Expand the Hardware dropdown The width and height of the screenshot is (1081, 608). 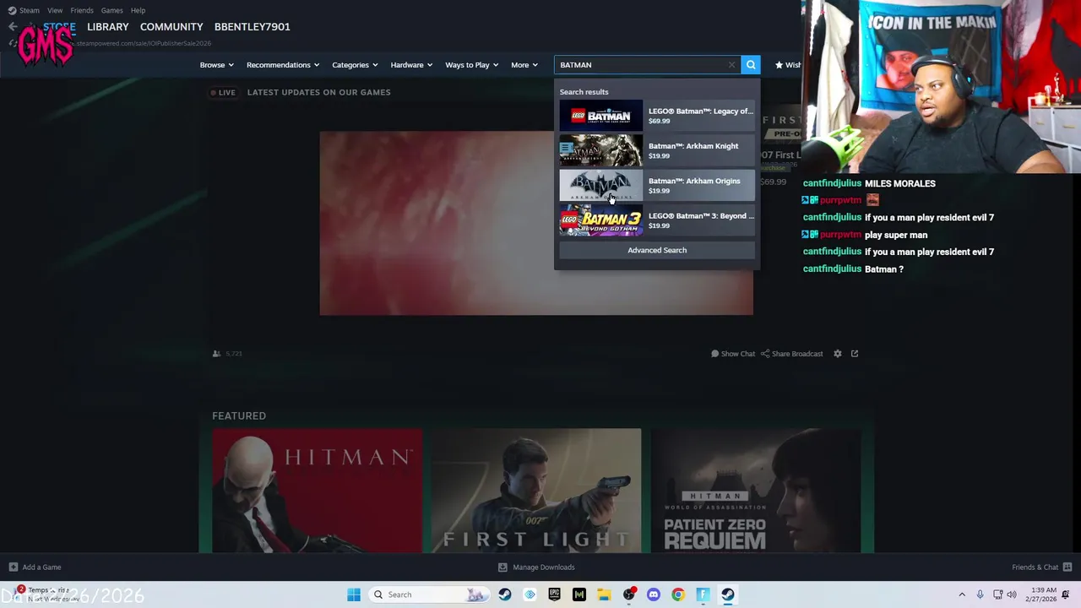(x=411, y=65)
